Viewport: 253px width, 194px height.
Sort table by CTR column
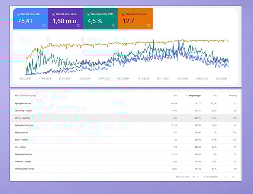(x=214, y=95)
